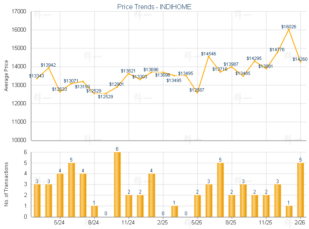309x229 pixels.
Task: Click the $16026 peak data point label
Action: (x=289, y=27)
